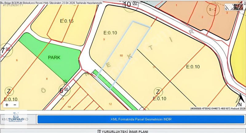Select parcel number 2 in the orange zone

(x=202, y=17)
